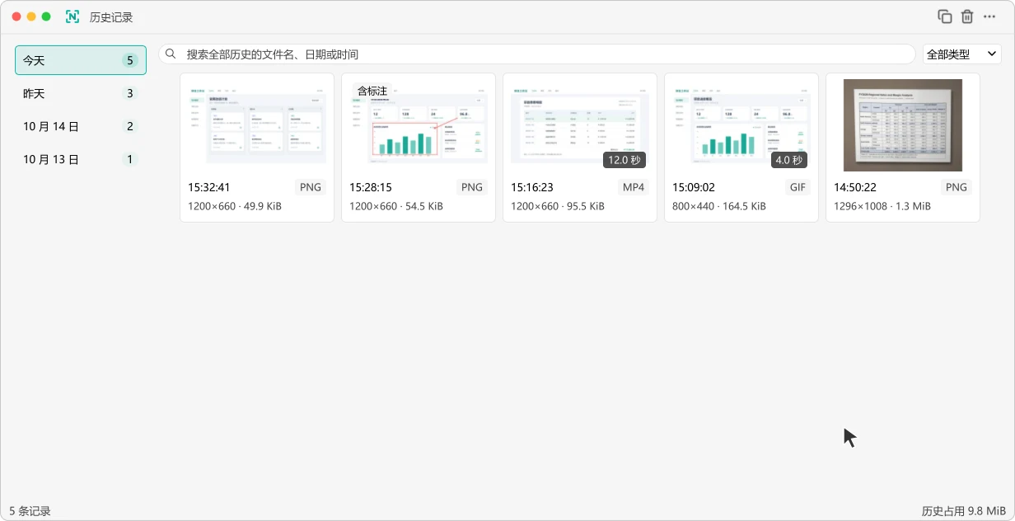Click the GIF format badge
Screen dimensions: 1015x521
pos(797,187)
